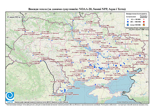The width and height of the screenshot is (154, 109).
Task: Select the northern marker near Novosilky
Action: tap(73, 20)
